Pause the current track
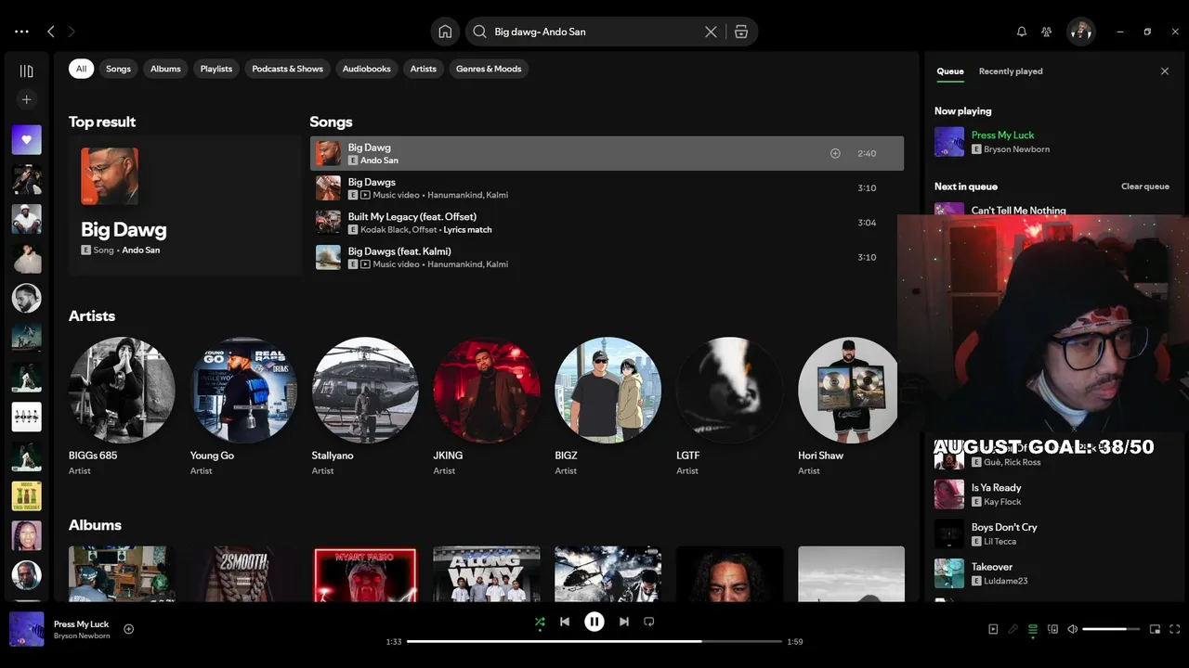Screen dimensions: 1189x668 594,622
